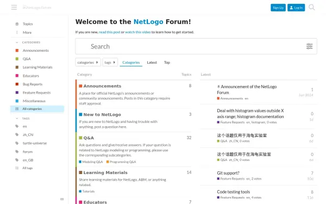Viewport: 326px width, 204px height.
Task: Open the hamburger sidebar toggle
Action: 14,8
